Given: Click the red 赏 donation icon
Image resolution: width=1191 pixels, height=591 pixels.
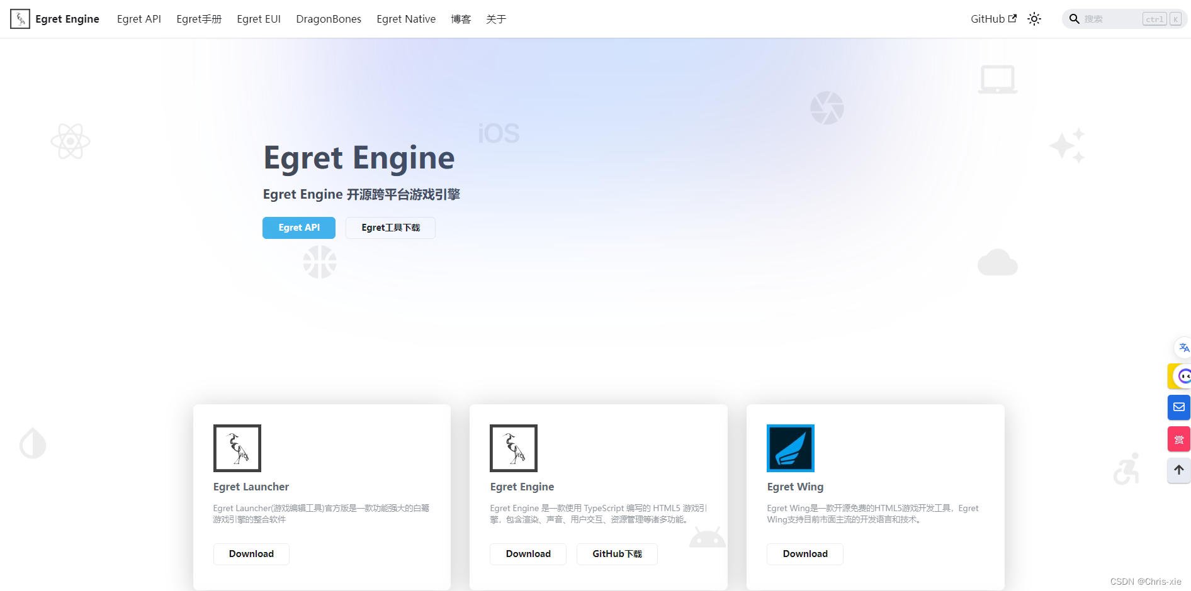Looking at the screenshot, I should tap(1178, 439).
